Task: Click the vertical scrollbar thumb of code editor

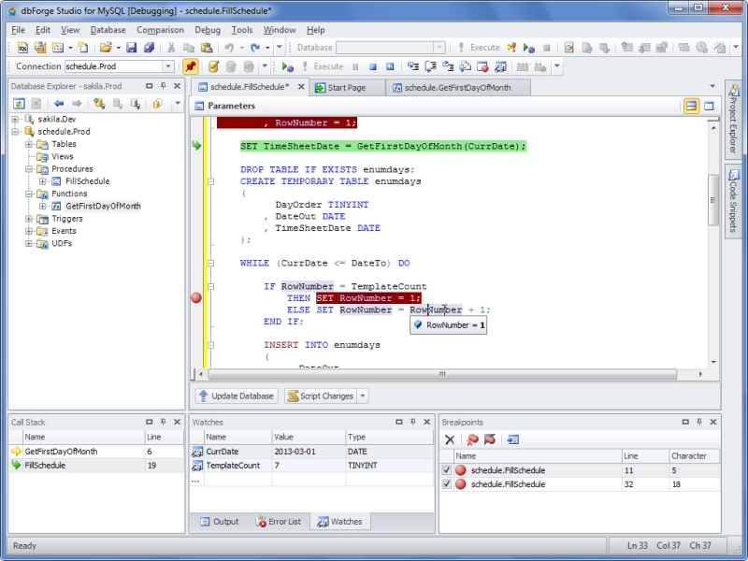Action: [x=713, y=200]
